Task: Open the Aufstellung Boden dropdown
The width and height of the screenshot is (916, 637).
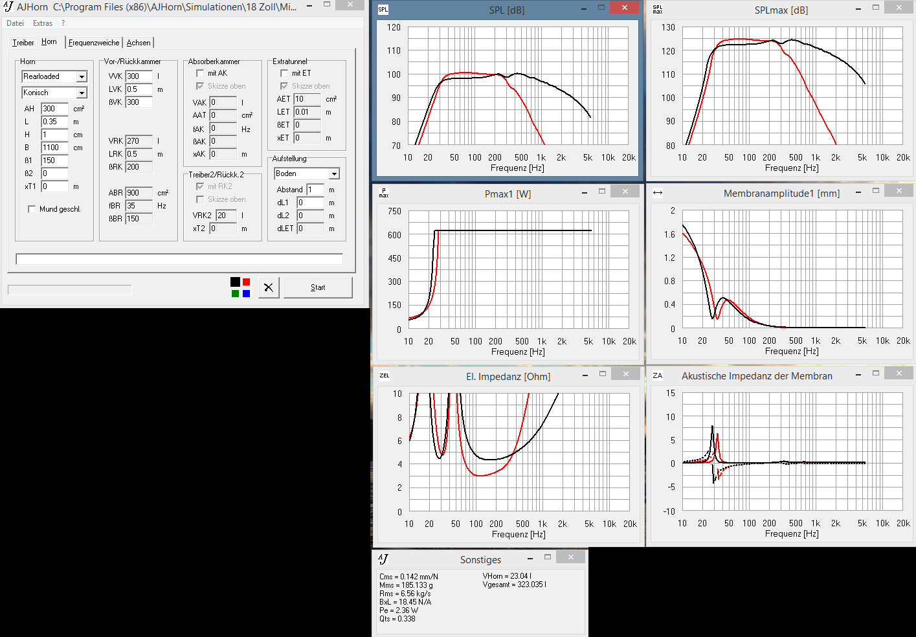Action: coord(334,174)
